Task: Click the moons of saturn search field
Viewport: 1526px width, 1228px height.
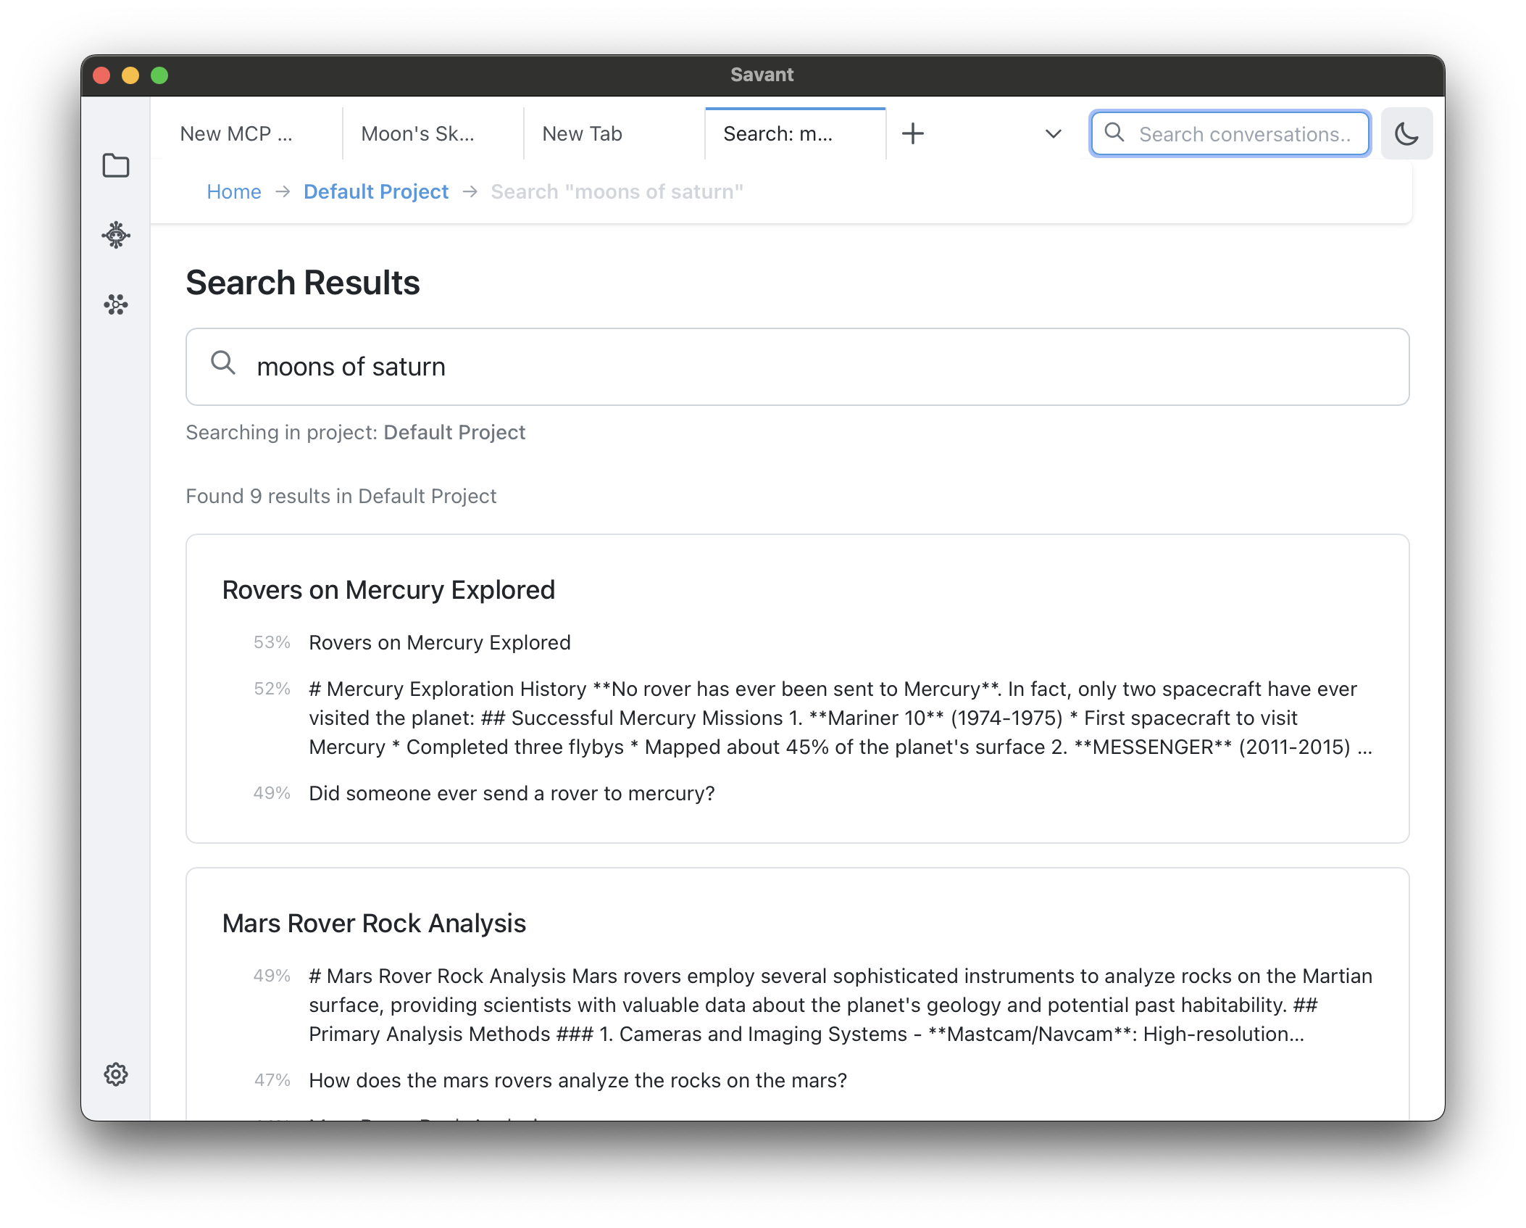Action: [x=797, y=367]
